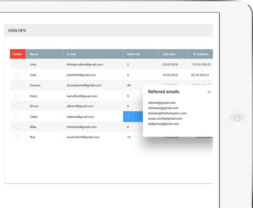Close the Referred emails popup
The width and height of the screenshot is (253, 208).
pos(209,92)
